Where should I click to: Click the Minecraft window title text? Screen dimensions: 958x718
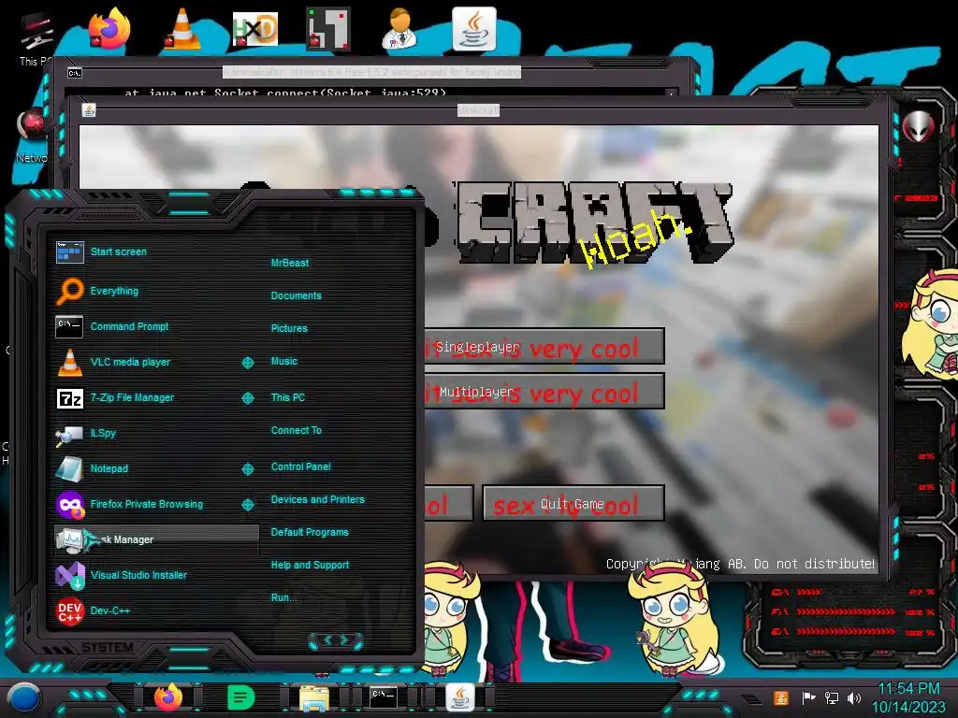[x=478, y=110]
